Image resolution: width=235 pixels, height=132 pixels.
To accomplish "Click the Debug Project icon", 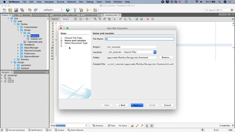I will point(95,10).
